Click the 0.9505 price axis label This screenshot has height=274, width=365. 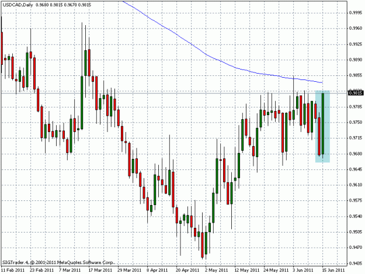point(356,232)
